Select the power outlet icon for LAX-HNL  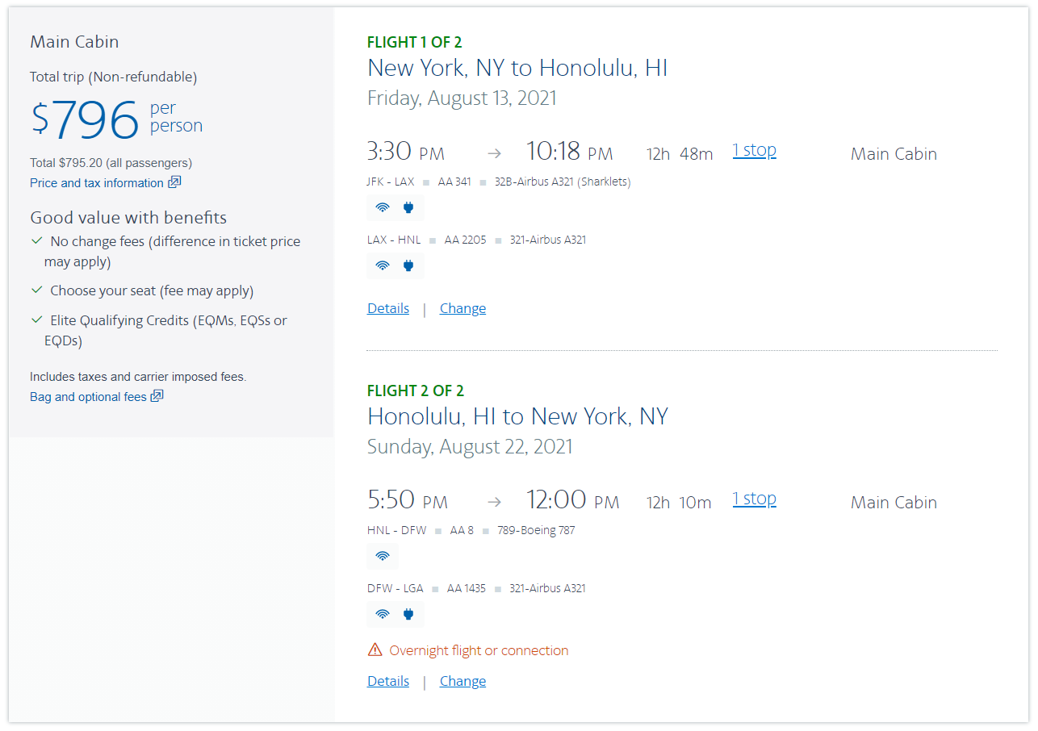408,265
